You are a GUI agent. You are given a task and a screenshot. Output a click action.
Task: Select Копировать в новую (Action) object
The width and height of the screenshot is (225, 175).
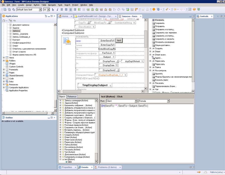click(x=77, y=157)
